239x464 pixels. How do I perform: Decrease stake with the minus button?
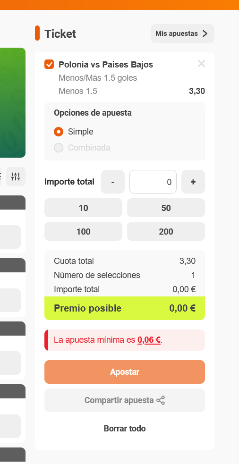coord(113,182)
